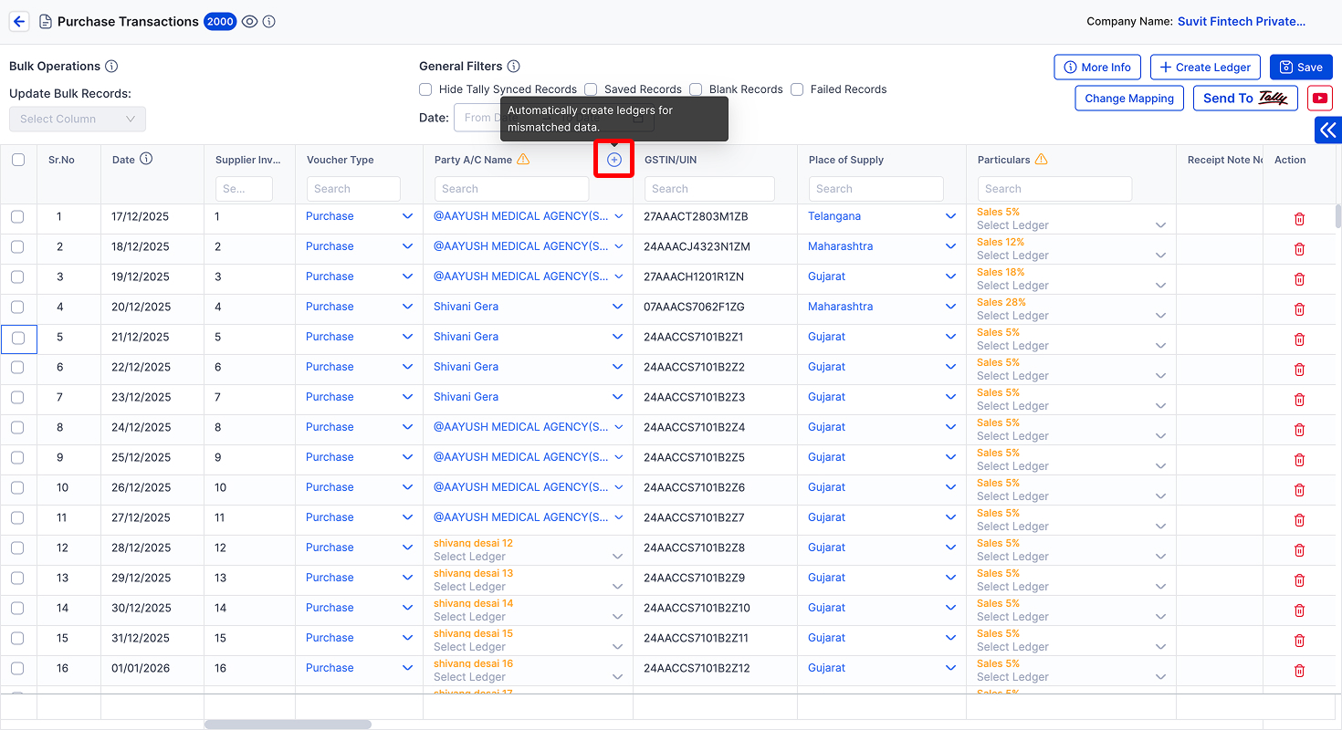Click the horizontal scrollbar at table bottom
This screenshot has height=730, width=1342.
pos(288,725)
